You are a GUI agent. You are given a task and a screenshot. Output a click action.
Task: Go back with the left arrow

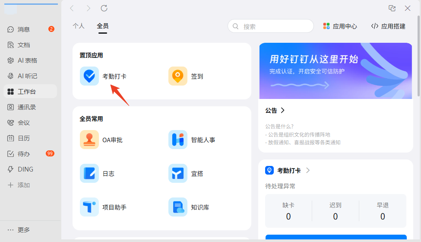(72, 8)
